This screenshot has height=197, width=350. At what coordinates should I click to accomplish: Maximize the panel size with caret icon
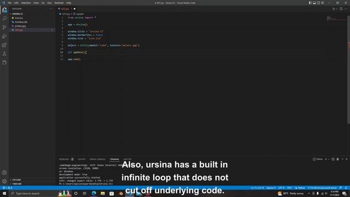point(342,159)
